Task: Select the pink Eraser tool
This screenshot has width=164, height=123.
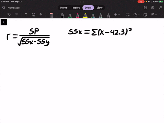Action: pos(51,15)
